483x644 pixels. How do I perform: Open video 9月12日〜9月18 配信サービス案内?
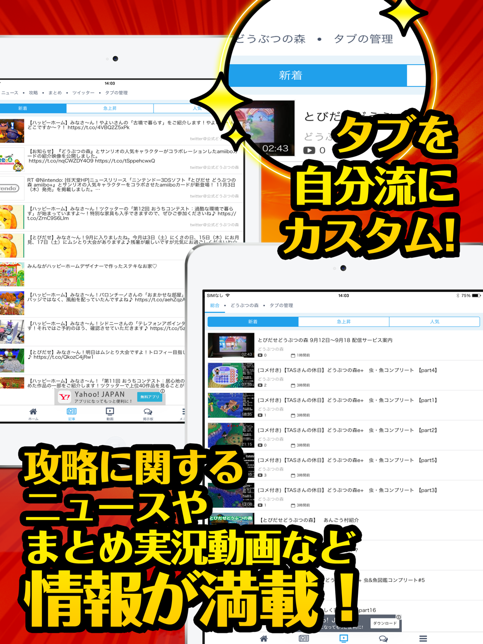[x=344, y=345]
